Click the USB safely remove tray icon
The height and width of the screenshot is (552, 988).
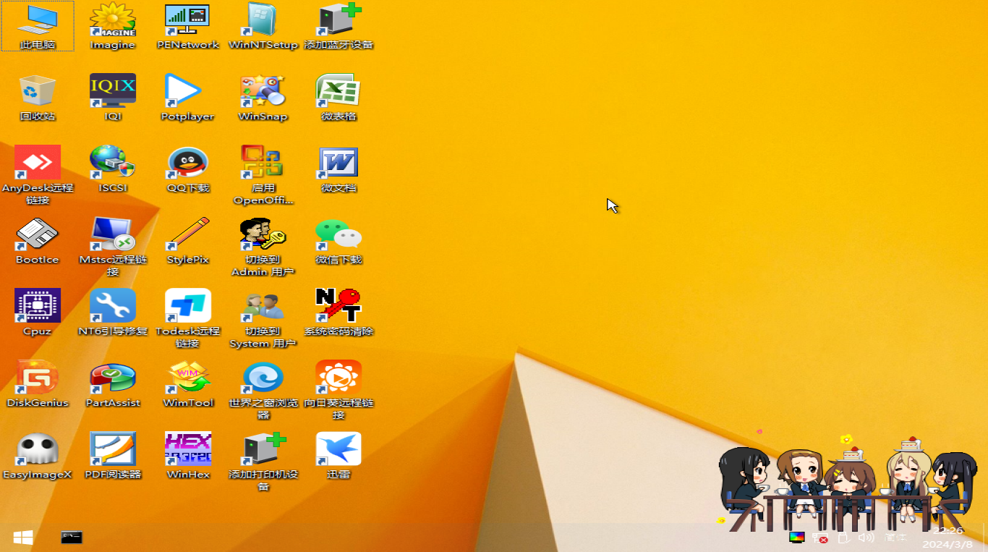(843, 538)
